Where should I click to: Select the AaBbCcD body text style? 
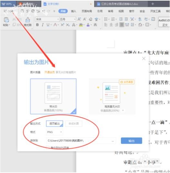click(x=164, y=22)
